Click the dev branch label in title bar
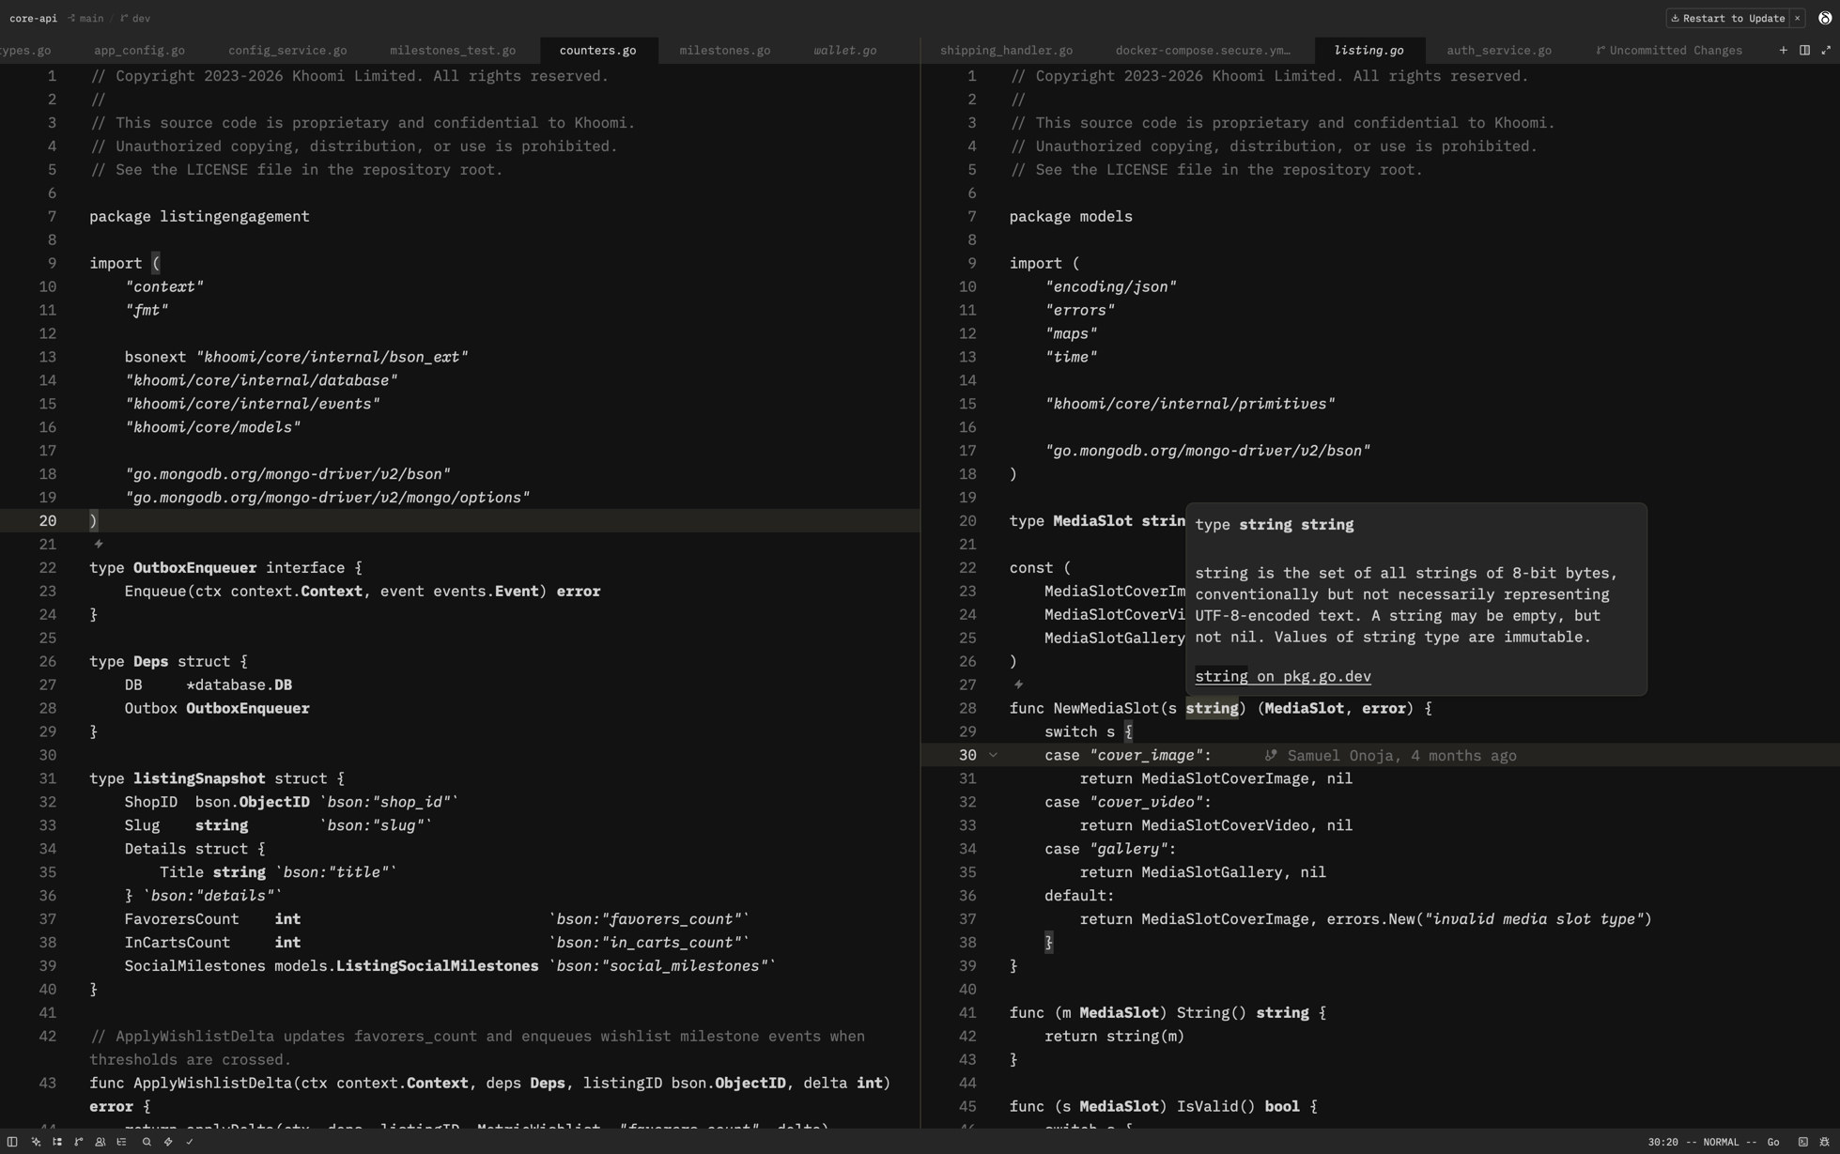 tap(135, 18)
